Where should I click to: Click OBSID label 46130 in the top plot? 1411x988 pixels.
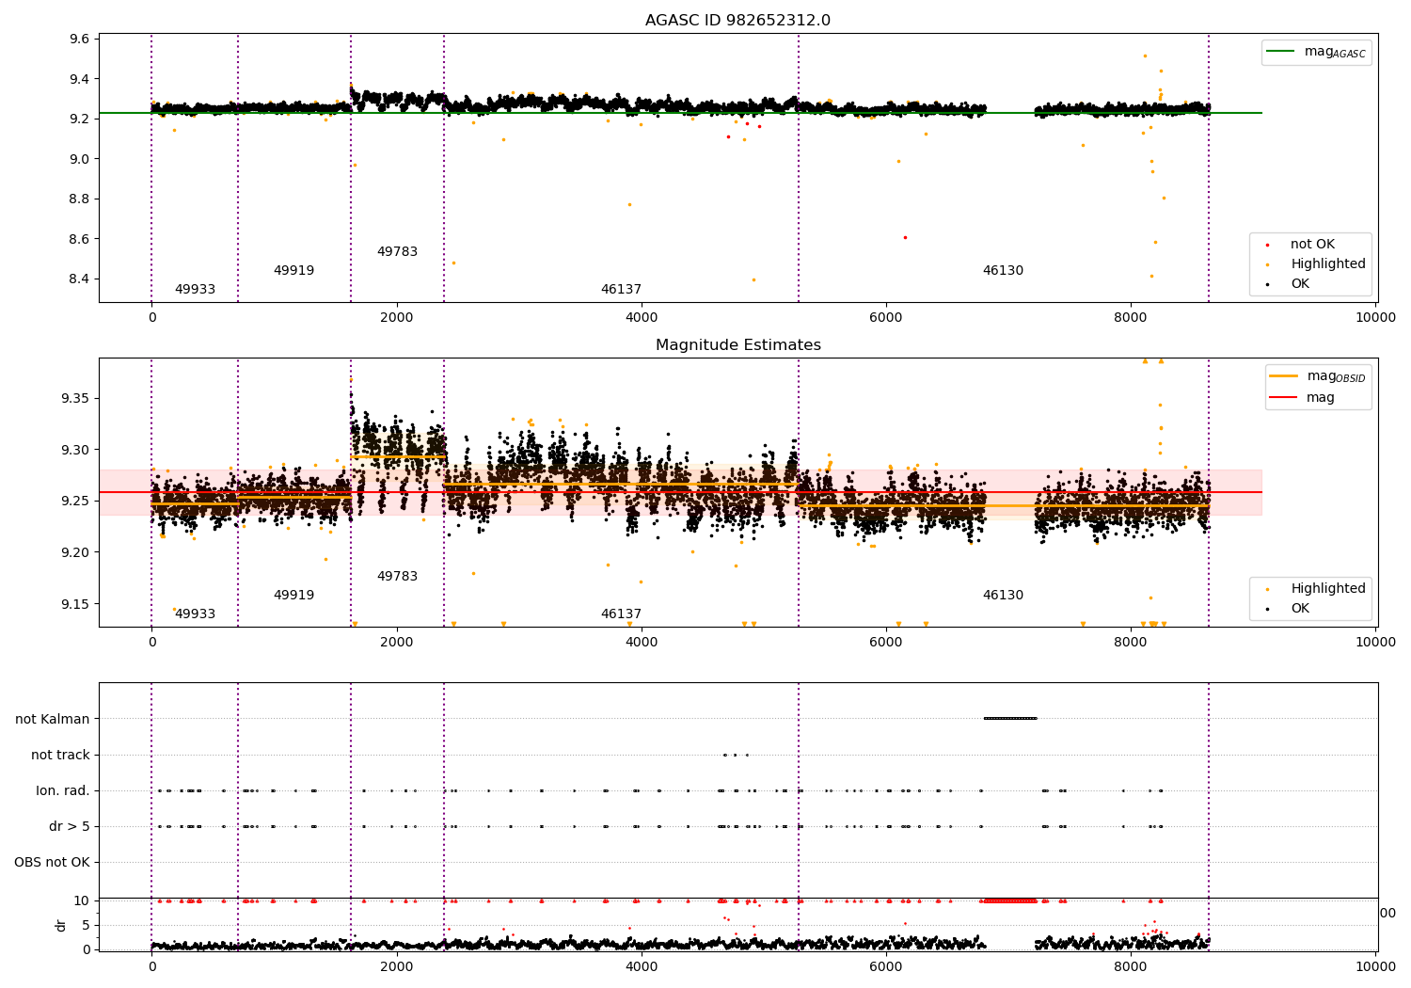[x=1003, y=271]
